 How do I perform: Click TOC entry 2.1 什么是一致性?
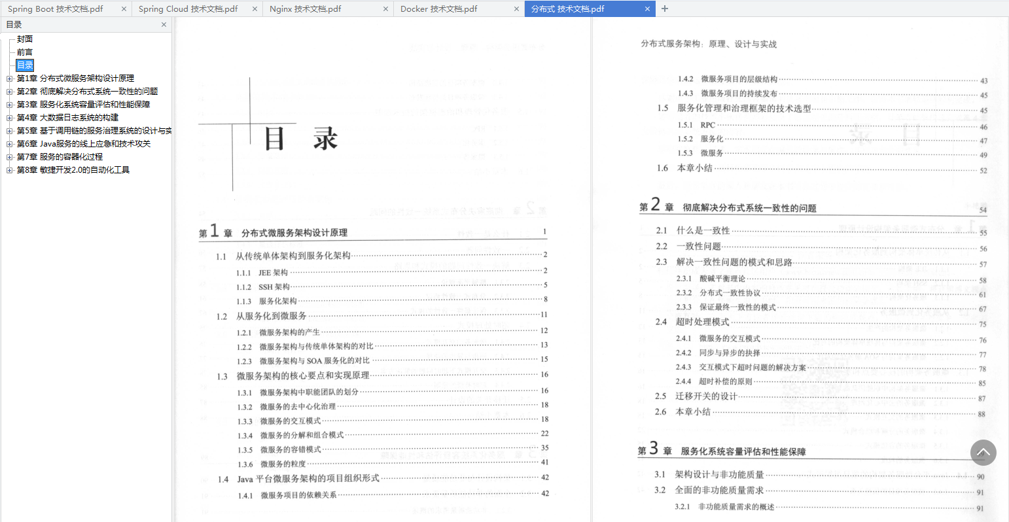pyautogui.click(x=821, y=230)
